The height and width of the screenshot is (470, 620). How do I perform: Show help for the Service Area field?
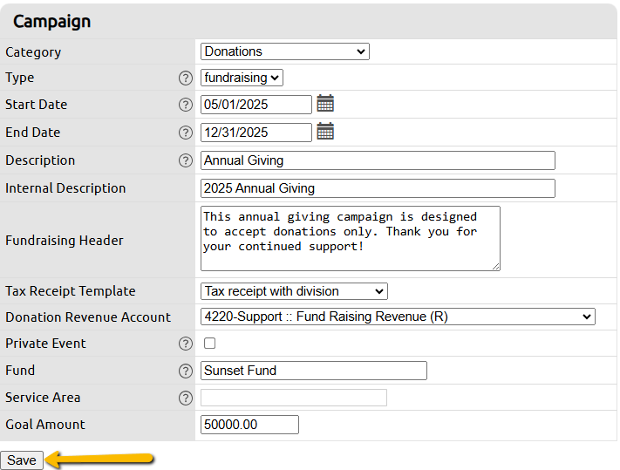pos(186,398)
